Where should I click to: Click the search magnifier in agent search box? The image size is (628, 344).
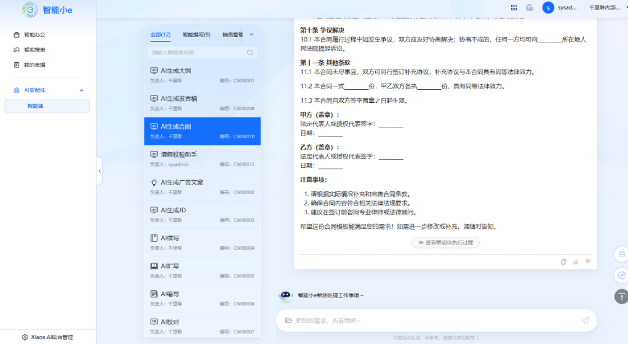click(x=250, y=53)
